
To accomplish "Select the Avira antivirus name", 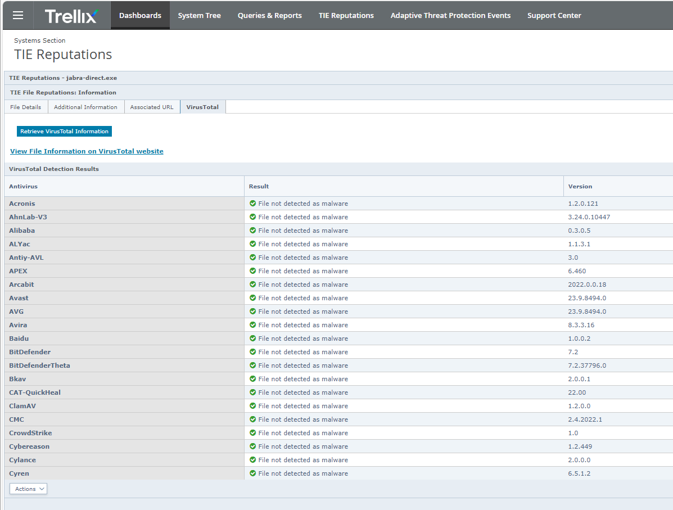I will [x=18, y=325].
